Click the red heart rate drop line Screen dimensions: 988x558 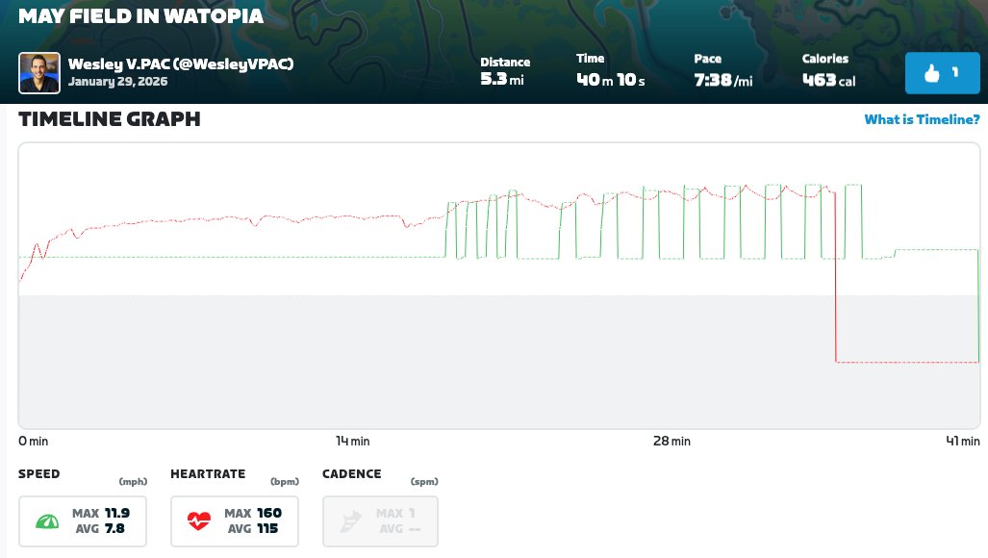pos(835,277)
